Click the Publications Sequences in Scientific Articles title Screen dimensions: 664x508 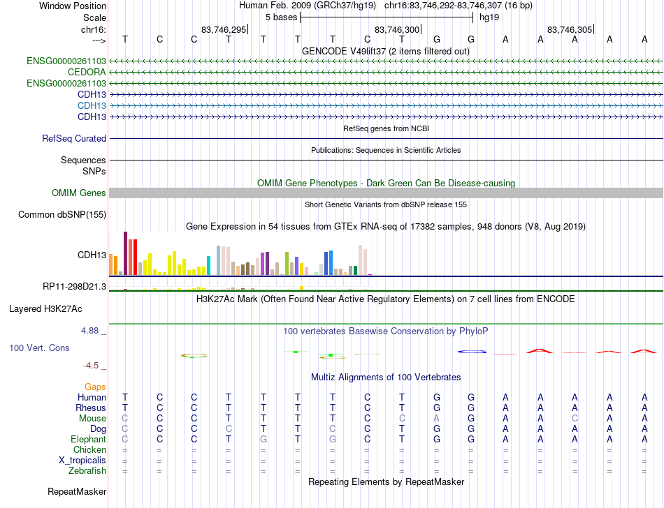click(386, 150)
